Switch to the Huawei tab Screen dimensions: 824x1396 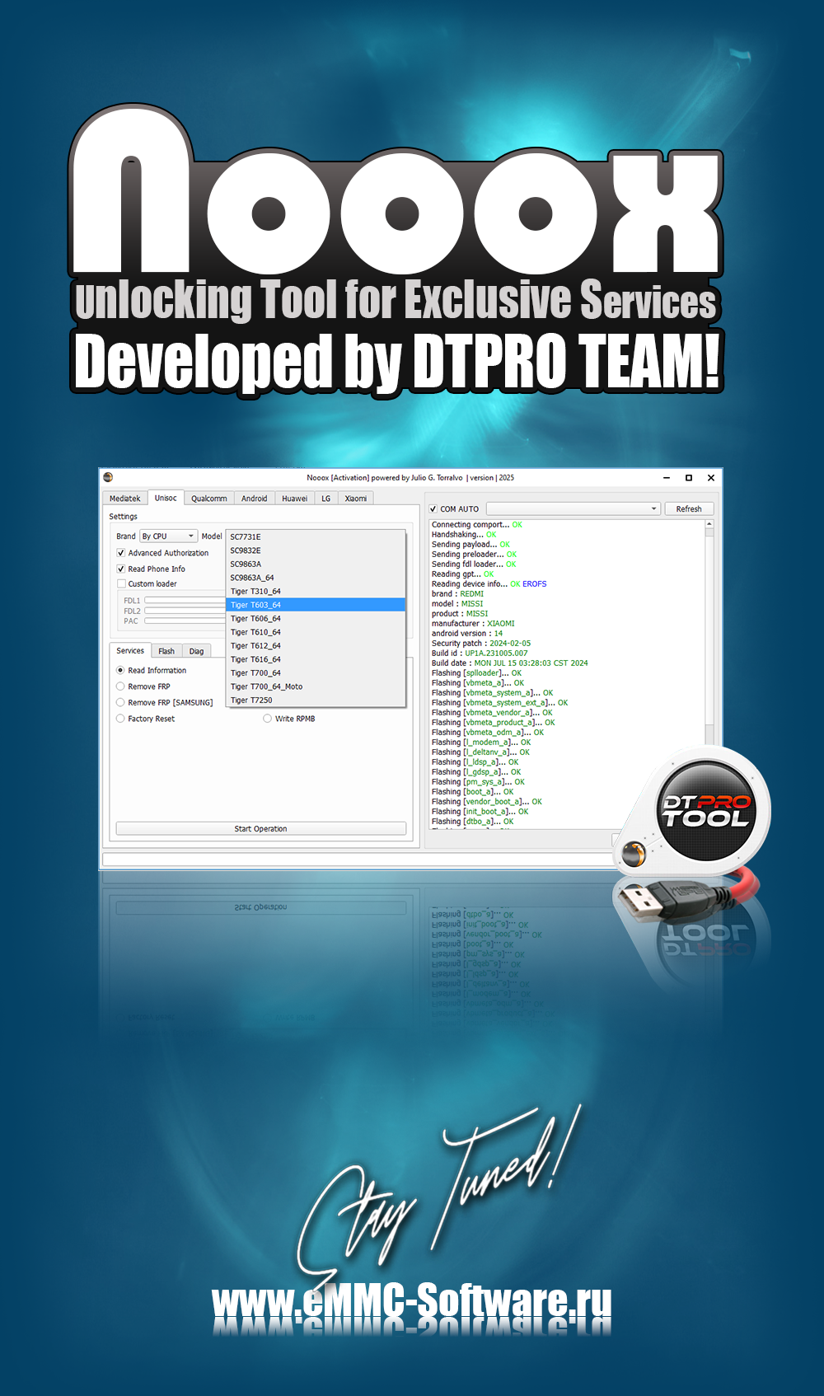point(295,499)
